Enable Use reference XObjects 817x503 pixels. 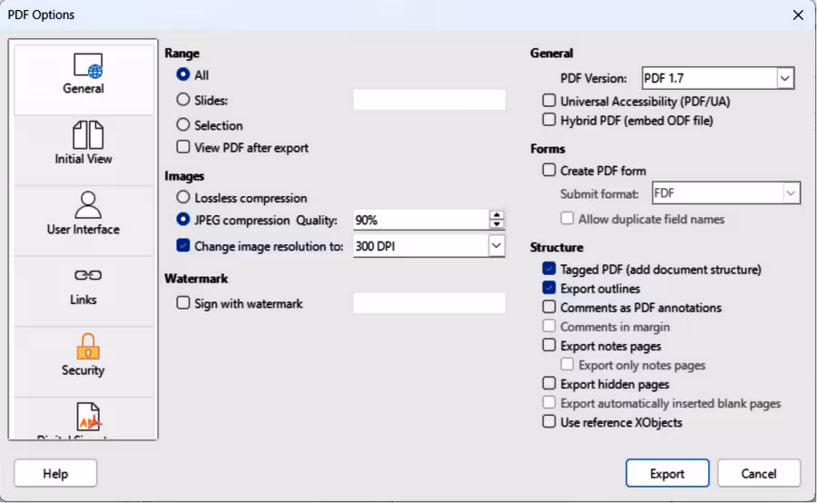coord(548,421)
